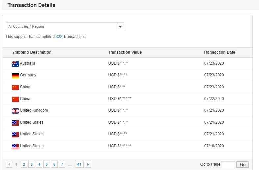
Task: Click the Australia flag icon
Action: pyautogui.click(x=15, y=64)
